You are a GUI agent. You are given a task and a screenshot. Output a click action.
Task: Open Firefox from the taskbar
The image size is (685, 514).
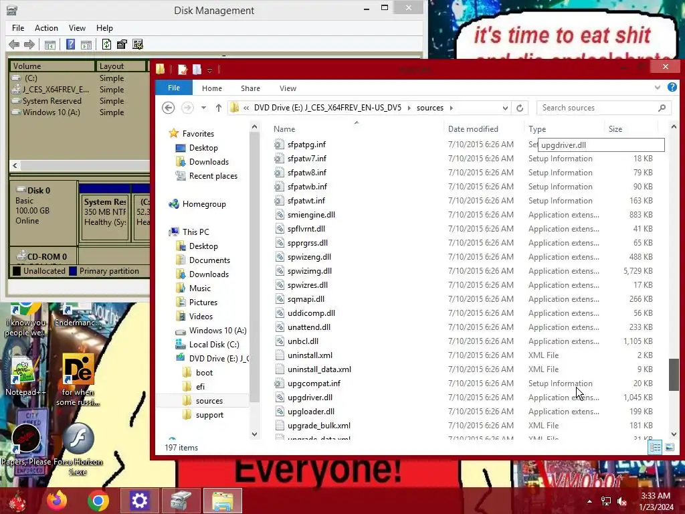tap(56, 501)
